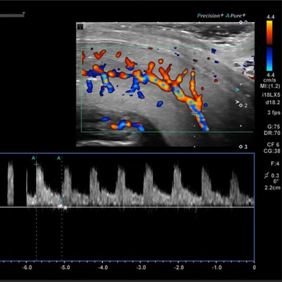Click the APure+ label
The height and width of the screenshot is (282, 282).
pos(235,16)
